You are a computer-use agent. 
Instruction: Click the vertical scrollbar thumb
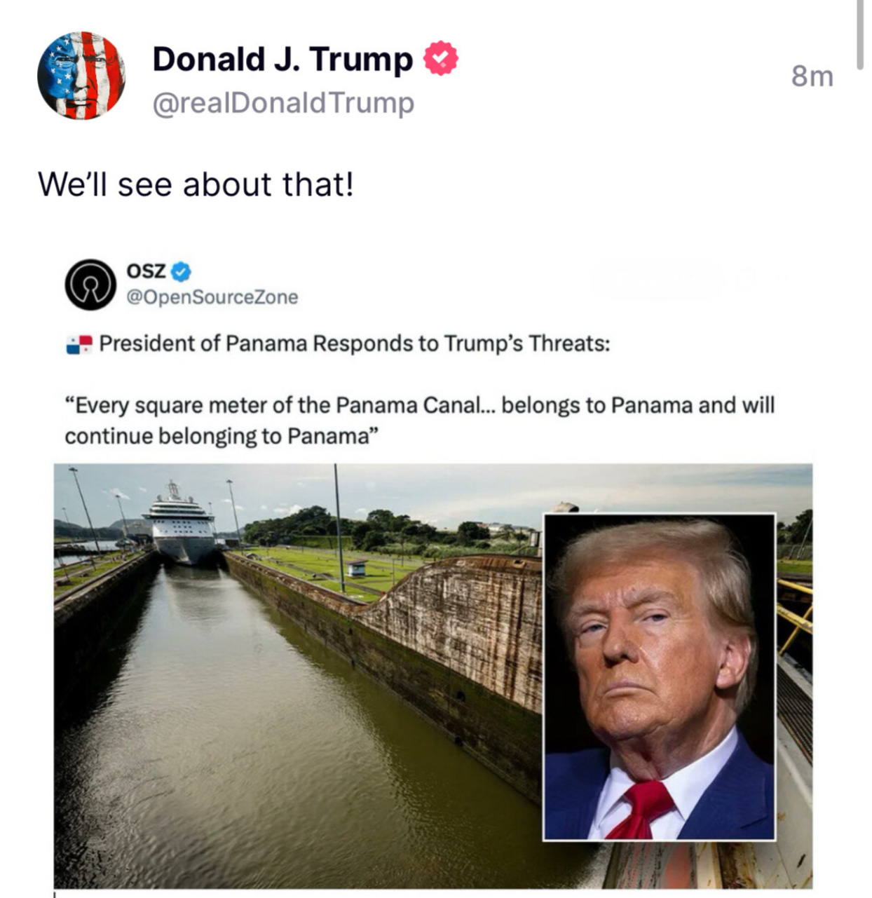860,34
